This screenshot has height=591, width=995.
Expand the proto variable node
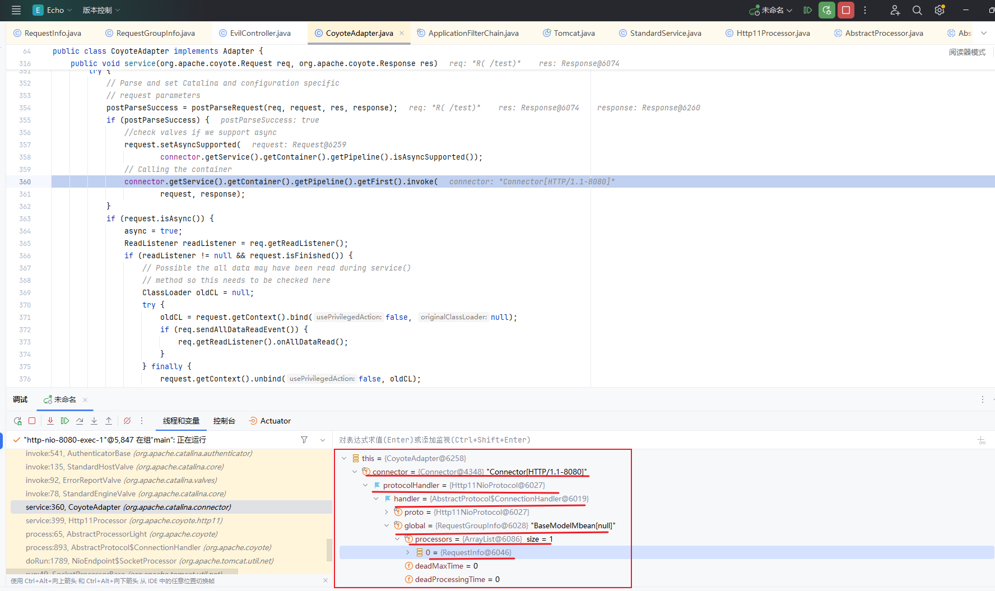(x=387, y=512)
